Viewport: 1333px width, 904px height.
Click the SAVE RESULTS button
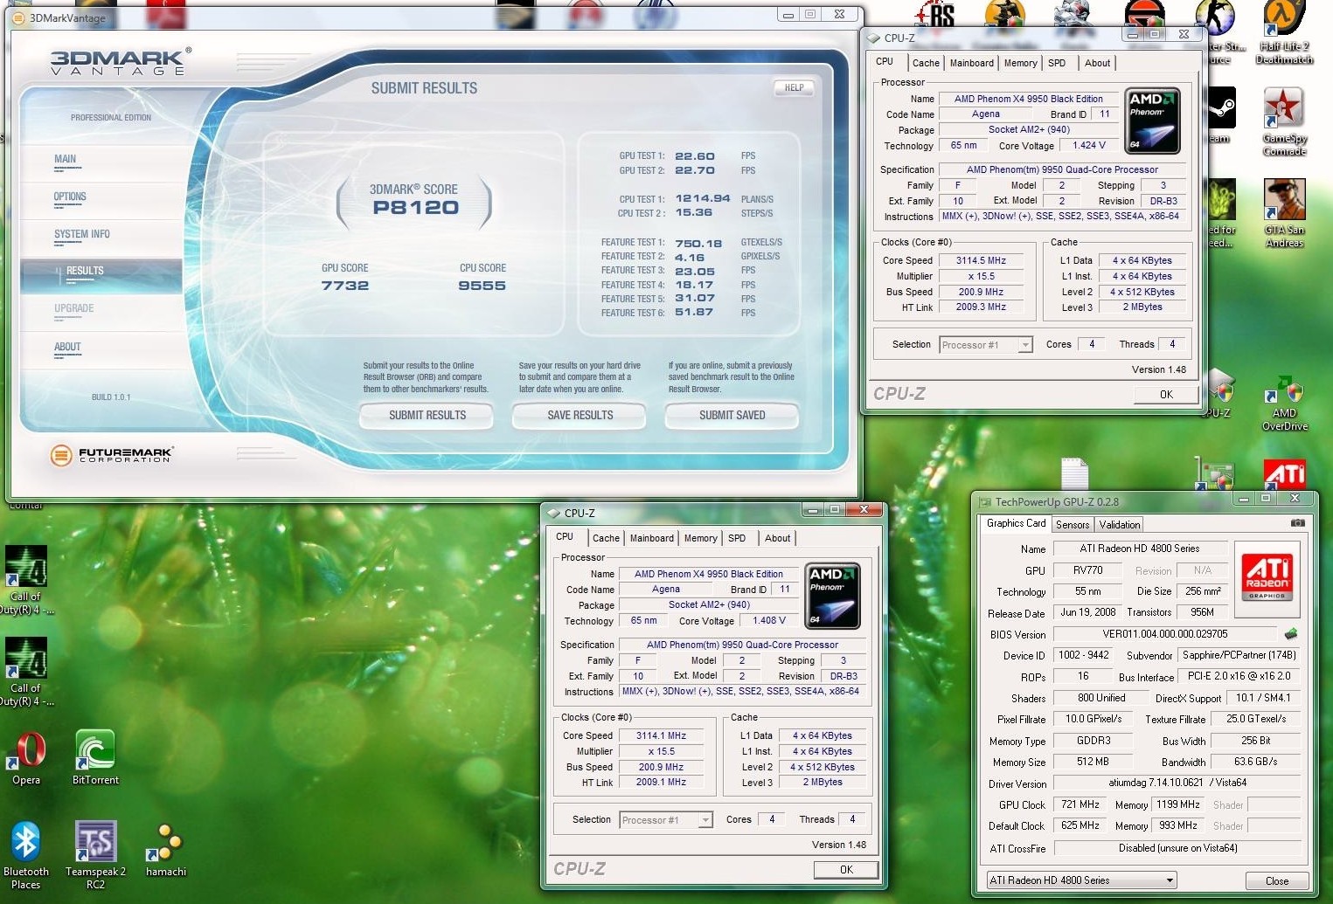tap(580, 416)
